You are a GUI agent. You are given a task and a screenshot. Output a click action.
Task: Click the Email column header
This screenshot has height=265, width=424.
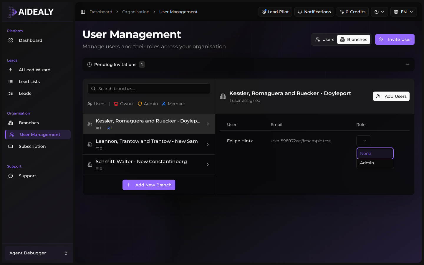tap(276, 125)
